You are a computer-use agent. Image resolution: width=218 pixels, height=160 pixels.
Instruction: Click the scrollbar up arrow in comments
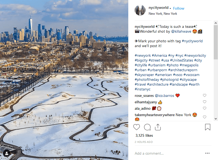click(x=216, y=23)
